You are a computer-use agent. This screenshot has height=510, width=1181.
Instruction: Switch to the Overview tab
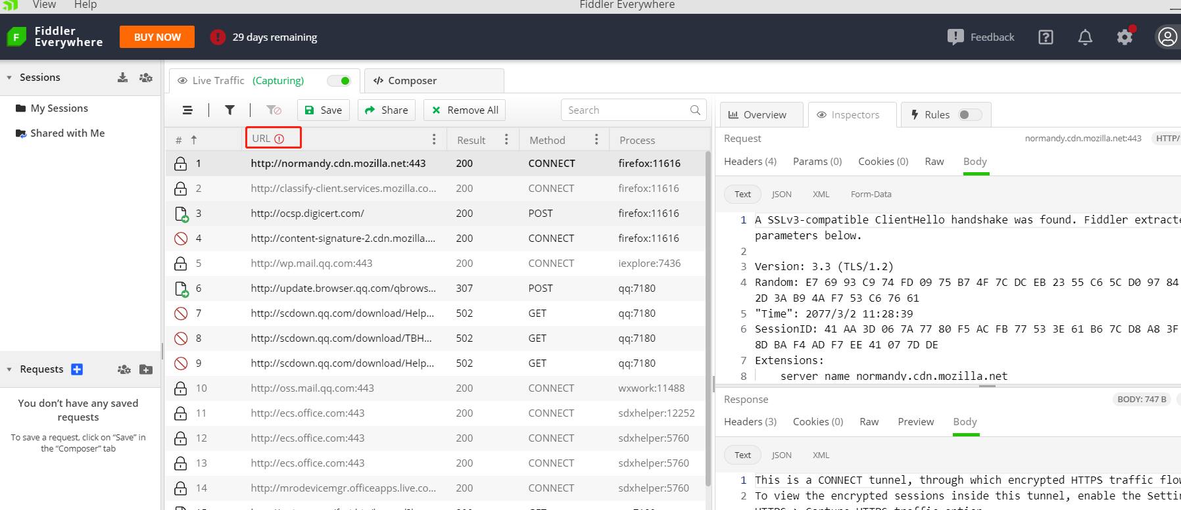point(761,115)
